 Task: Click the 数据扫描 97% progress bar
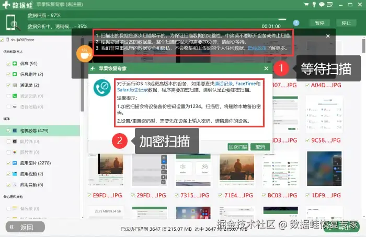157,19
